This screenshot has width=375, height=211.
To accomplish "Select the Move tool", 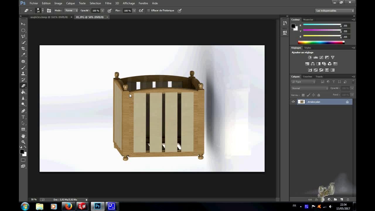I will point(23,24).
